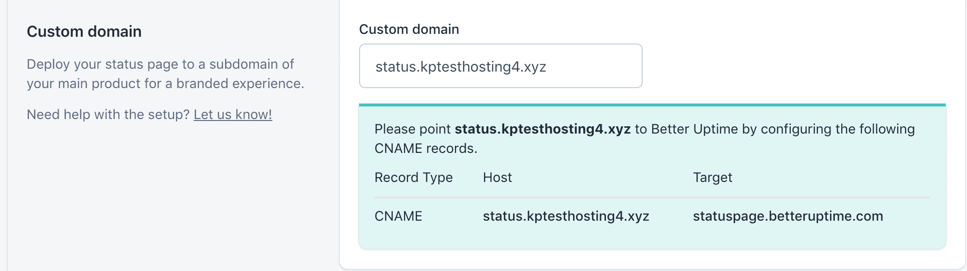
Task: Click the 'Deploy your status page' description text
Action: pyautogui.click(x=166, y=74)
